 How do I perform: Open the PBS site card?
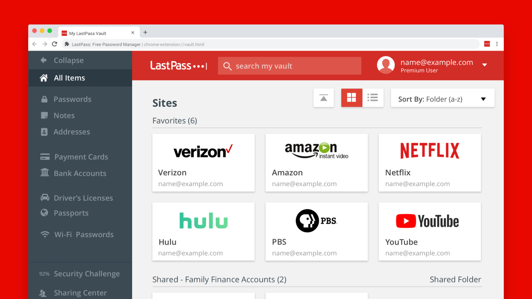click(317, 232)
